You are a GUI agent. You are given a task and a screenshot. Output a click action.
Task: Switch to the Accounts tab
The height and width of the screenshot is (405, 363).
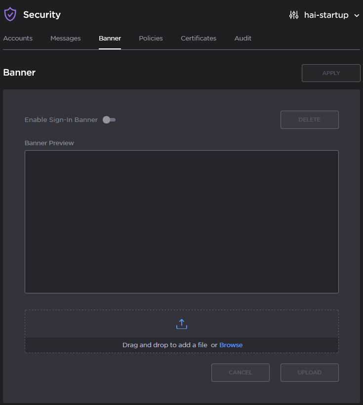18,38
